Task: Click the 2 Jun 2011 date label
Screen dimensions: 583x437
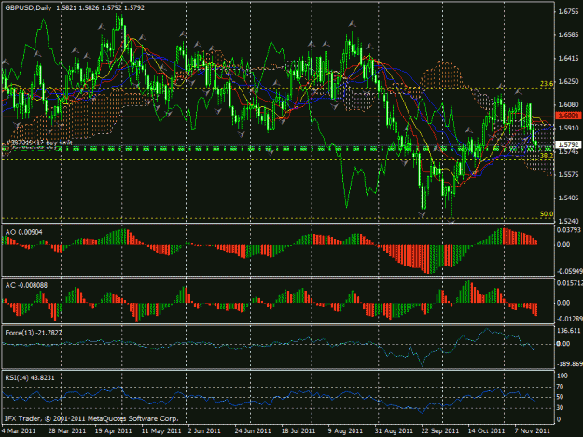Action: [x=204, y=431]
